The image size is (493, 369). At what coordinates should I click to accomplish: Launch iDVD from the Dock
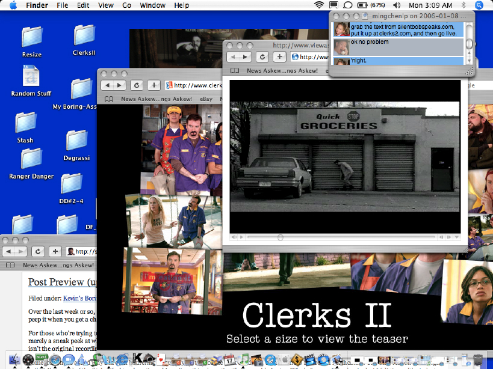[x=323, y=359]
